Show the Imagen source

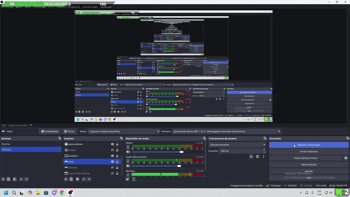point(112,150)
